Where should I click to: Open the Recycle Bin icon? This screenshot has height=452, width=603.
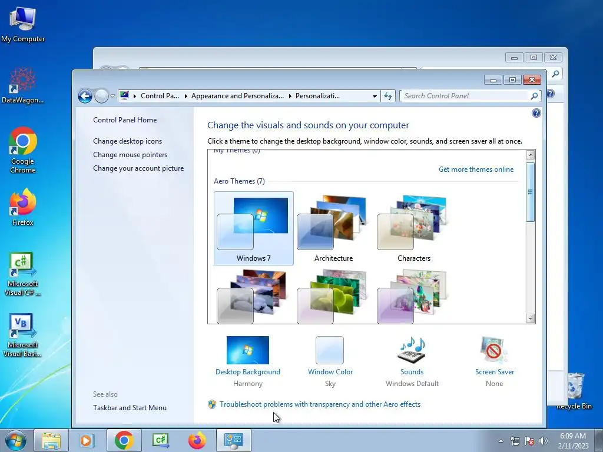tap(575, 391)
